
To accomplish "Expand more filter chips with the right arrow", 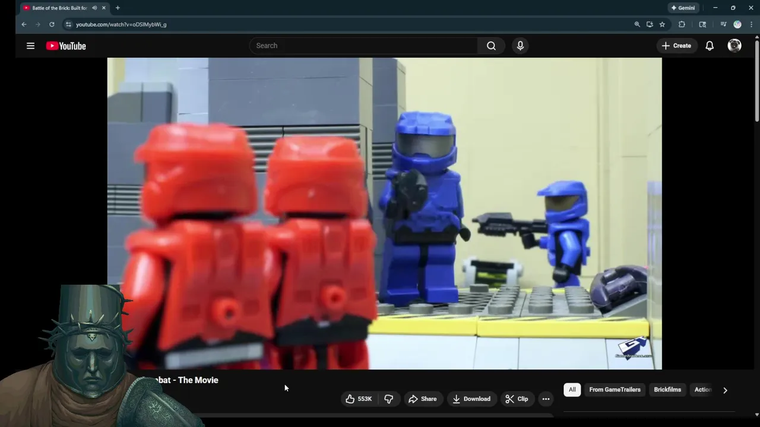I will (725, 390).
